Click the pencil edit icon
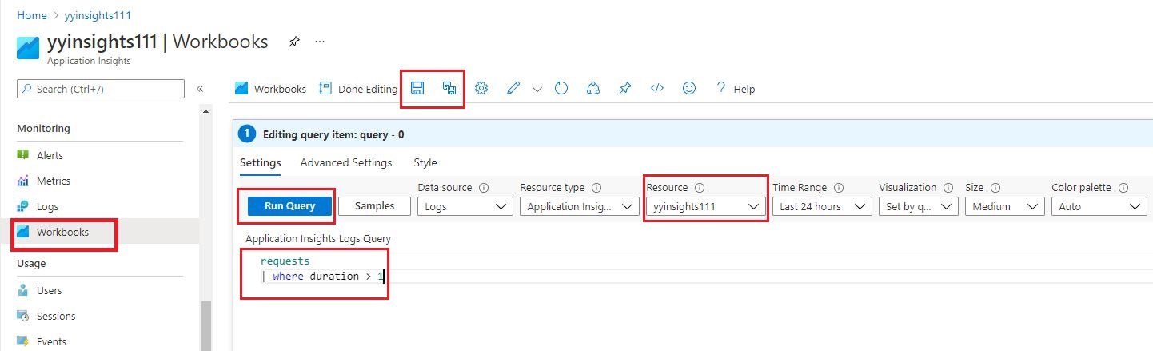This screenshot has width=1153, height=351. [x=514, y=89]
